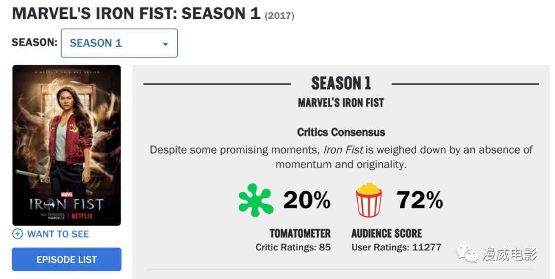
Task: Click the popcorn bucket audience icon
Action: point(368,201)
